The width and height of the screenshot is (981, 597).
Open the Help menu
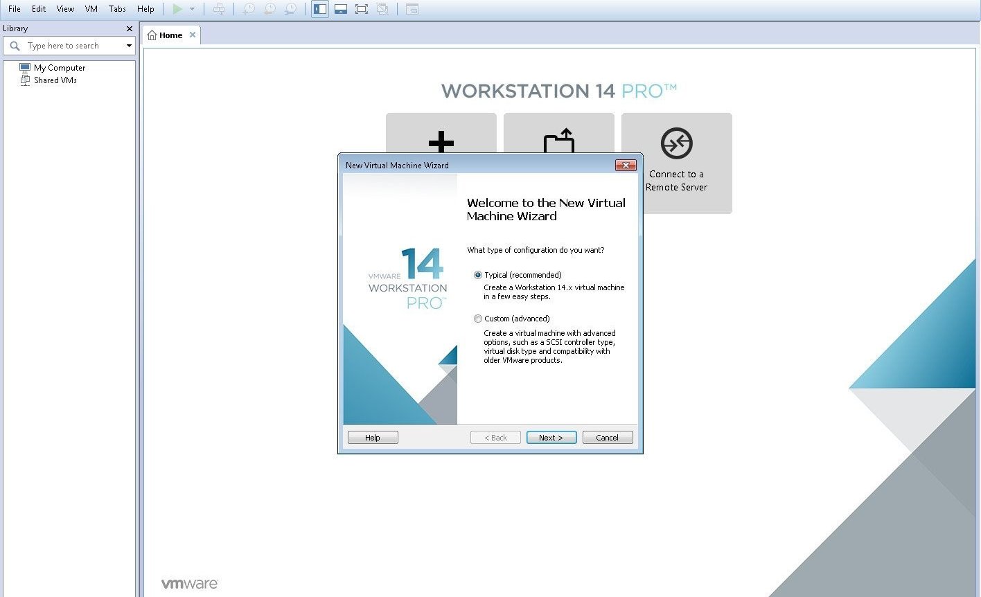145,9
